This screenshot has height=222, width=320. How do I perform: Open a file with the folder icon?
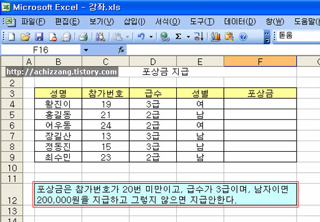(x=25, y=37)
